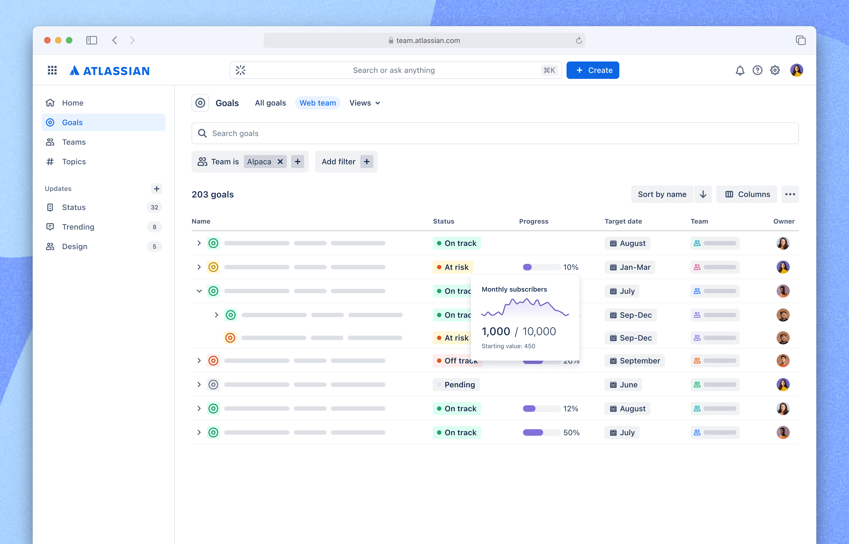
Task: Click team icon in September row
Action: click(697, 361)
